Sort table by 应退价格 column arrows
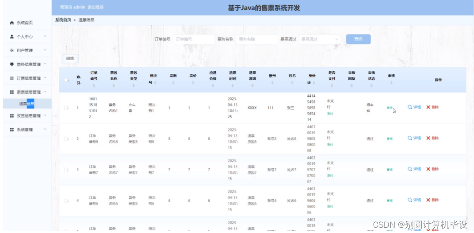This screenshot has height=233, width=474. (x=213, y=86)
